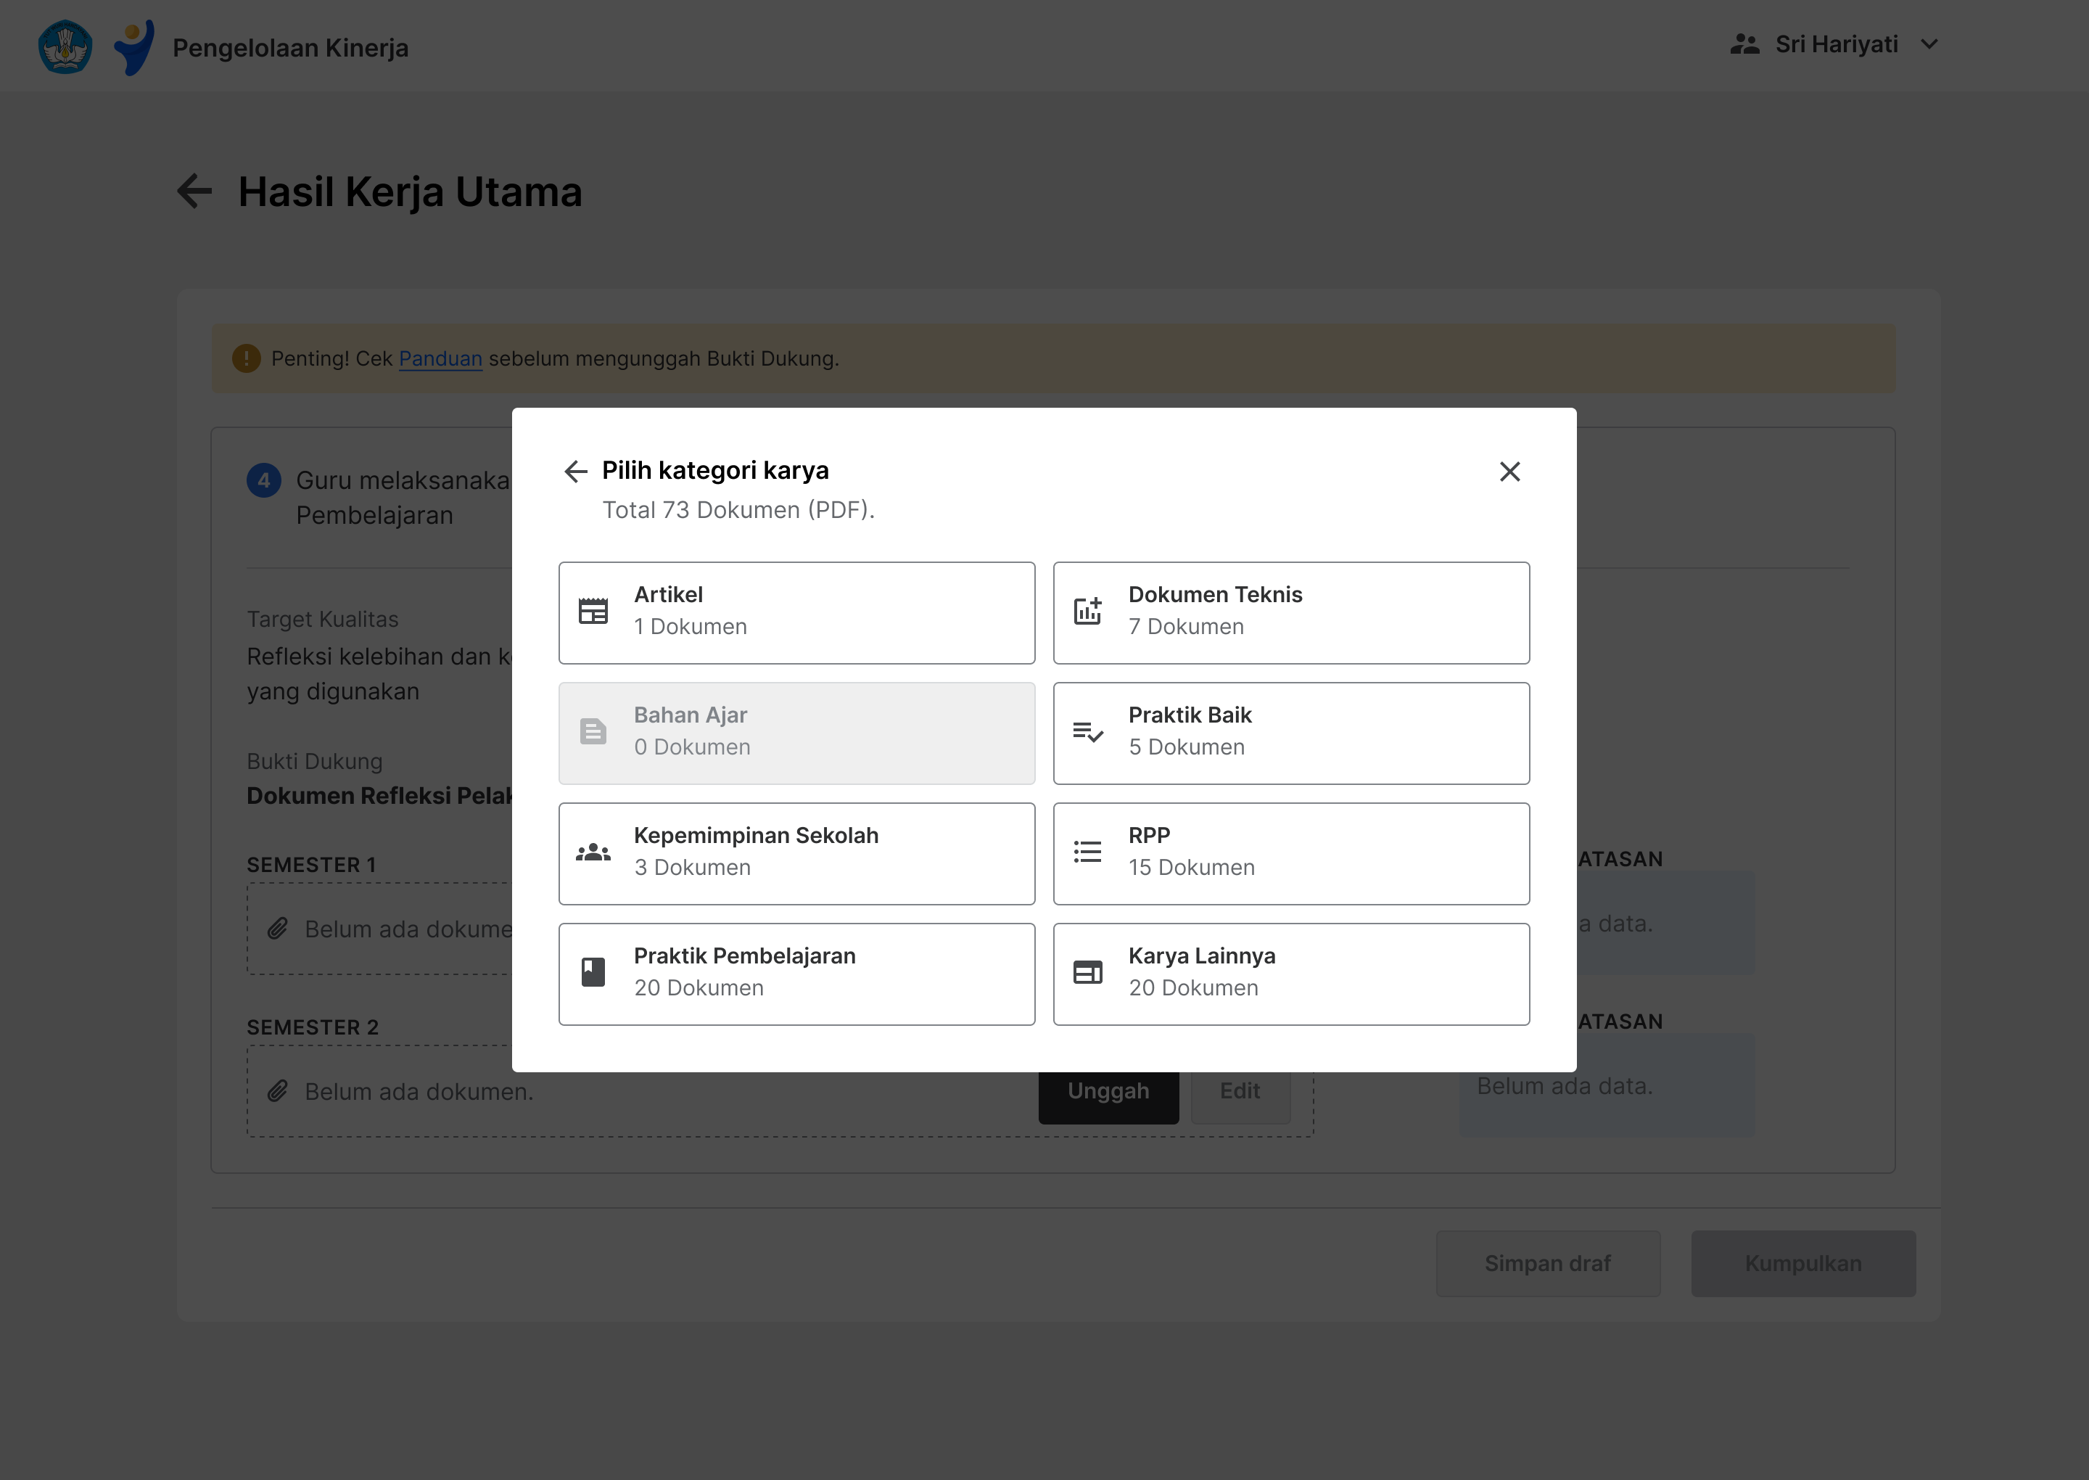Click the Bahan Ajar document icon
Viewport: 2089px width, 1480px height.
tap(593, 731)
